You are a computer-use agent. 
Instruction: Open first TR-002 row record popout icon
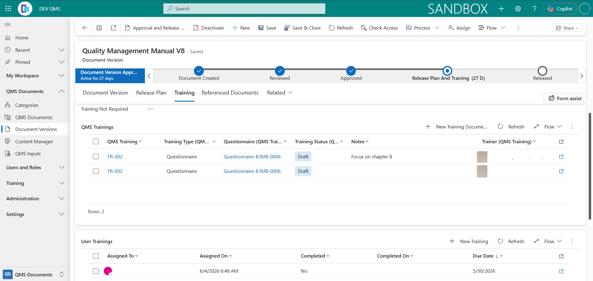pos(561,157)
